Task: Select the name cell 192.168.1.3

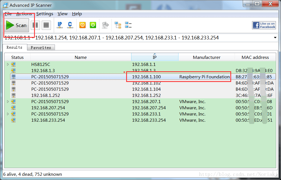Action: coord(43,70)
